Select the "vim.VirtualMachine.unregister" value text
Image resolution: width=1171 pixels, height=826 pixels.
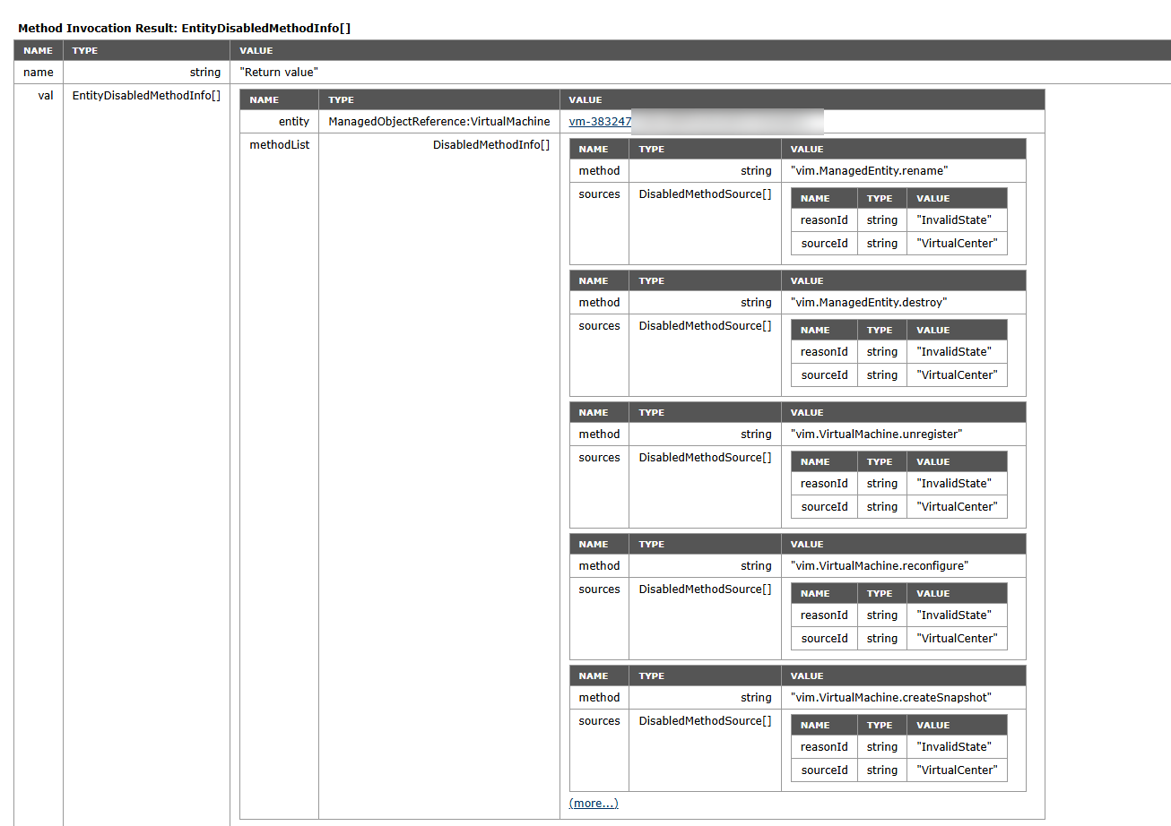876,435
